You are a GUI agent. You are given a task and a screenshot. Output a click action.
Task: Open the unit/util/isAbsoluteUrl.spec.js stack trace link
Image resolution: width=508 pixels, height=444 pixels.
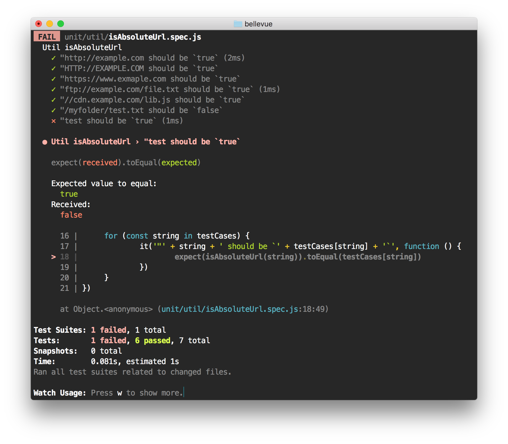click(x=229, y=309)
